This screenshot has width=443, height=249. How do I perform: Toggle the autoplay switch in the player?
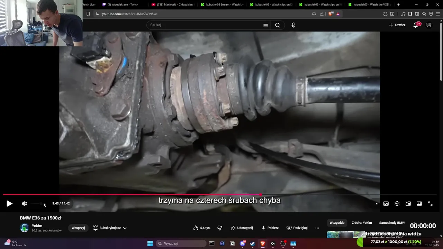click(x=376, y=204)
